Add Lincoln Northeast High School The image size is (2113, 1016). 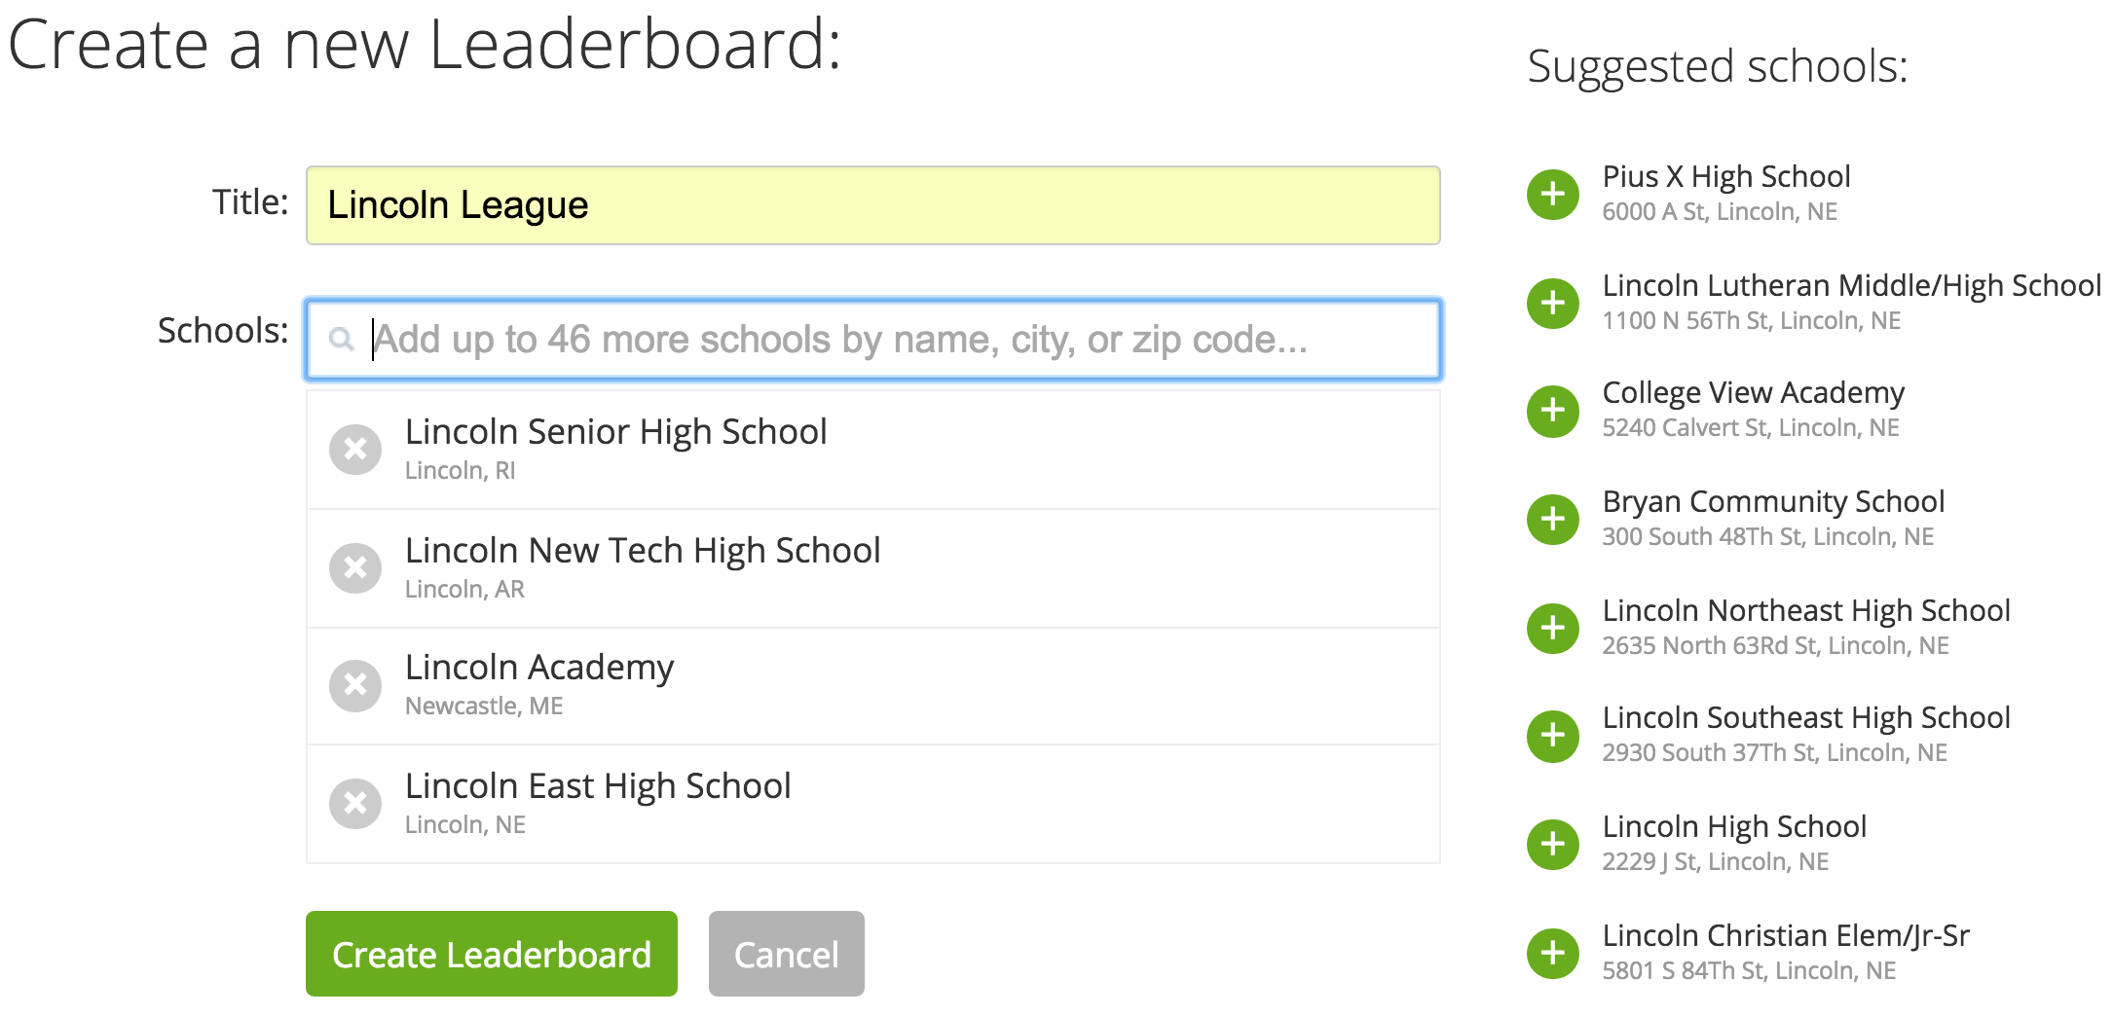point(1553,628)
